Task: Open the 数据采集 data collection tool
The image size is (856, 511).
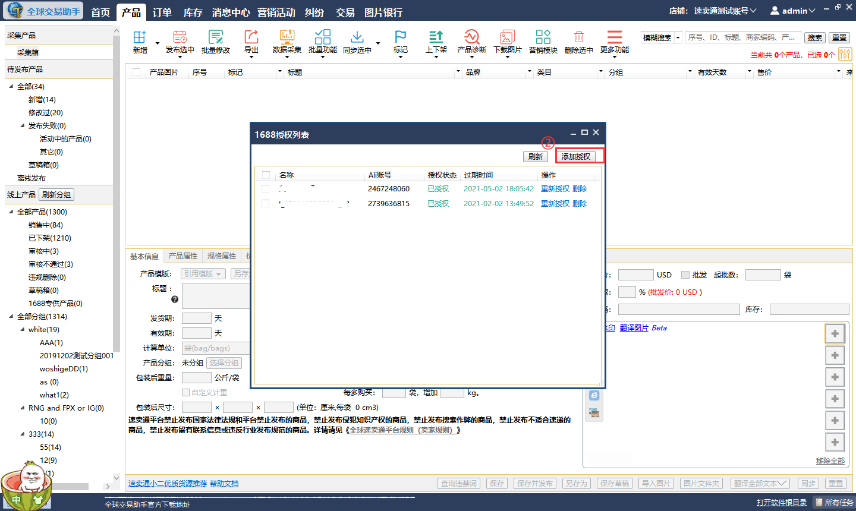Action: (x=287, y=37)
